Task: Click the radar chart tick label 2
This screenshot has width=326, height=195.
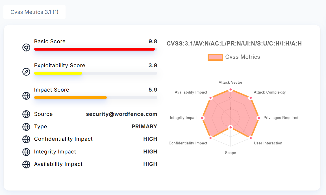Action: tap(230, 99)
